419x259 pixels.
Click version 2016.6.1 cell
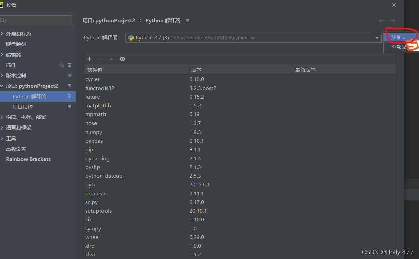[199, 184]
